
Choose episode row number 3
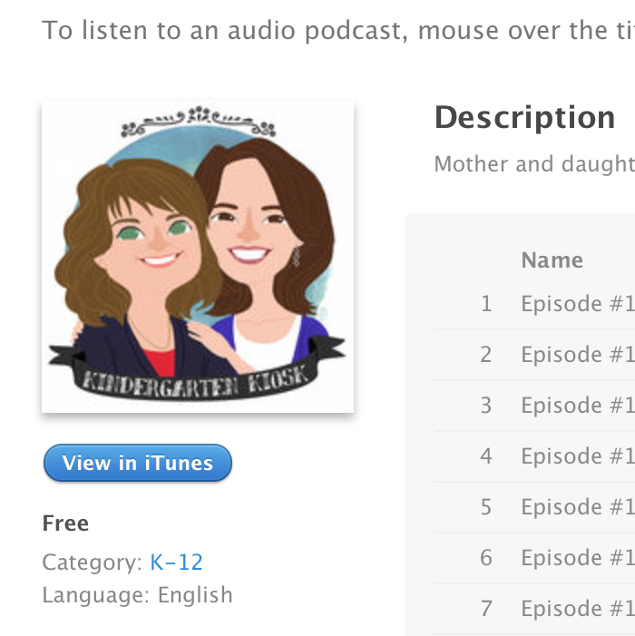(x=535, y=406)
